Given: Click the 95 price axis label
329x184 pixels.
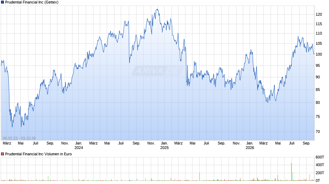Looking at the screenshot, I should [x=318, y=66].
